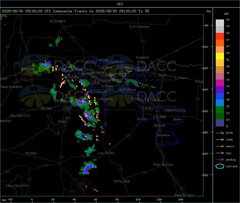This screenshot has height=203, width=240.
Task: Click the Paso_Barroso map label
Action: [163, 165]
